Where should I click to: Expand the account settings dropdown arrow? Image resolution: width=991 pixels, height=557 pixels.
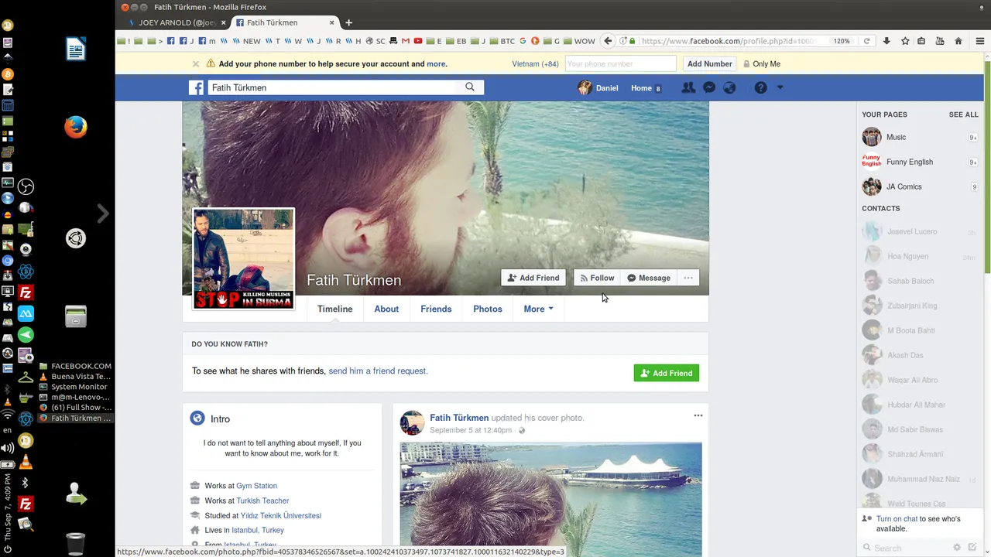click(x=780, y=88)
